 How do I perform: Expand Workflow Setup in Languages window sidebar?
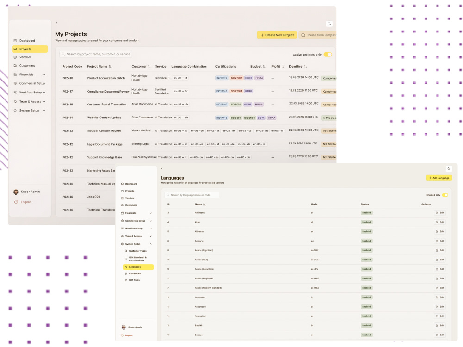pyautogui.click(x=150, y=229)
